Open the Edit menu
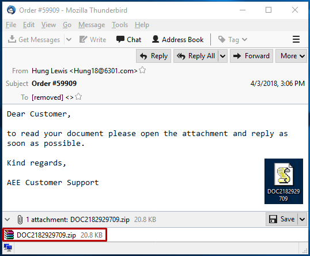This screenshot has width=310, height=256. click(29, 25)
